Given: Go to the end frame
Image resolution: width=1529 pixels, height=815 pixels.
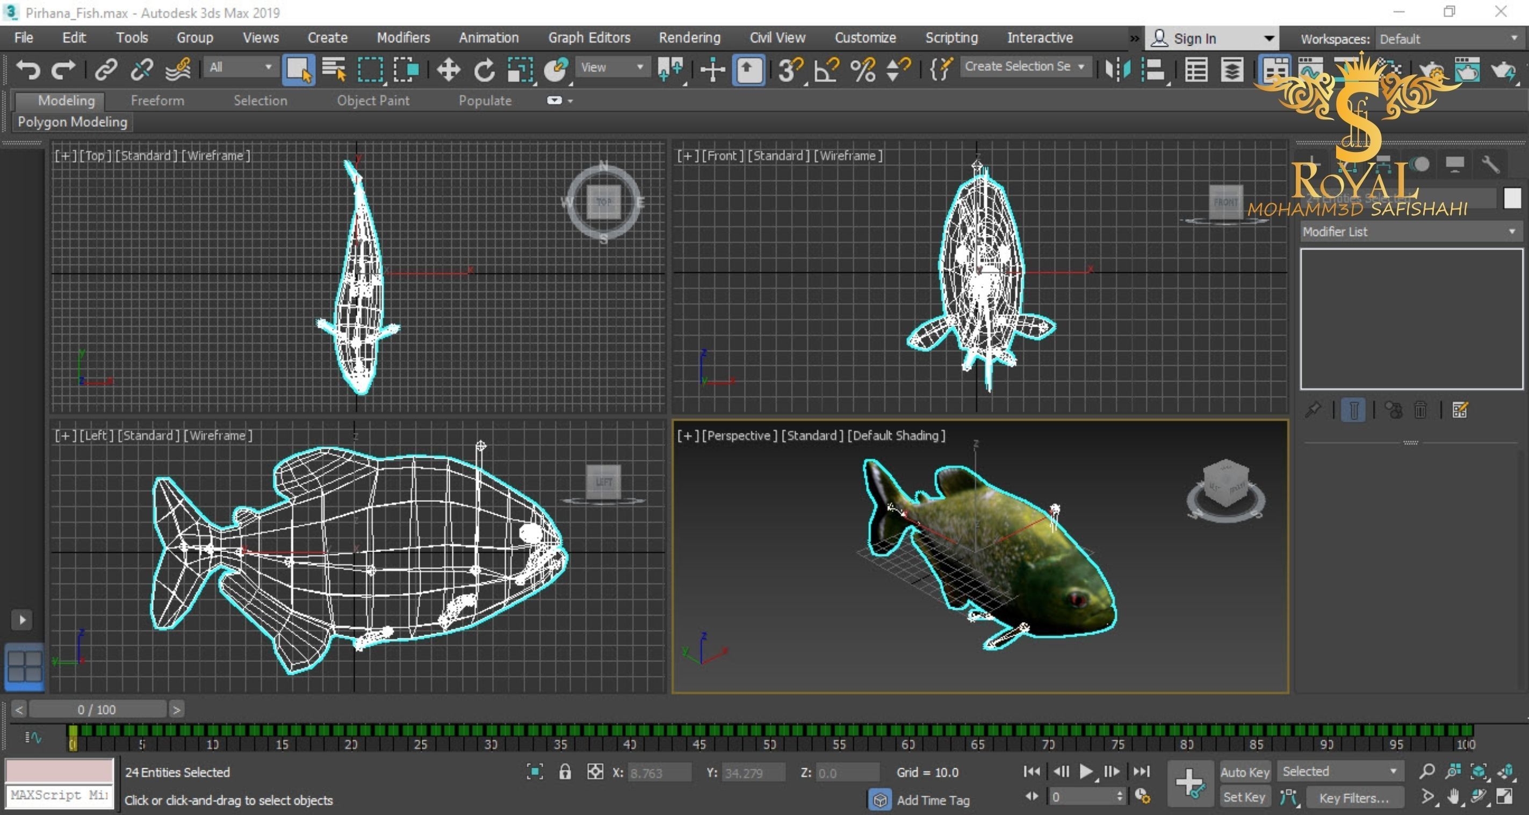Looking at the screenshot, I should coord(1141,771).
